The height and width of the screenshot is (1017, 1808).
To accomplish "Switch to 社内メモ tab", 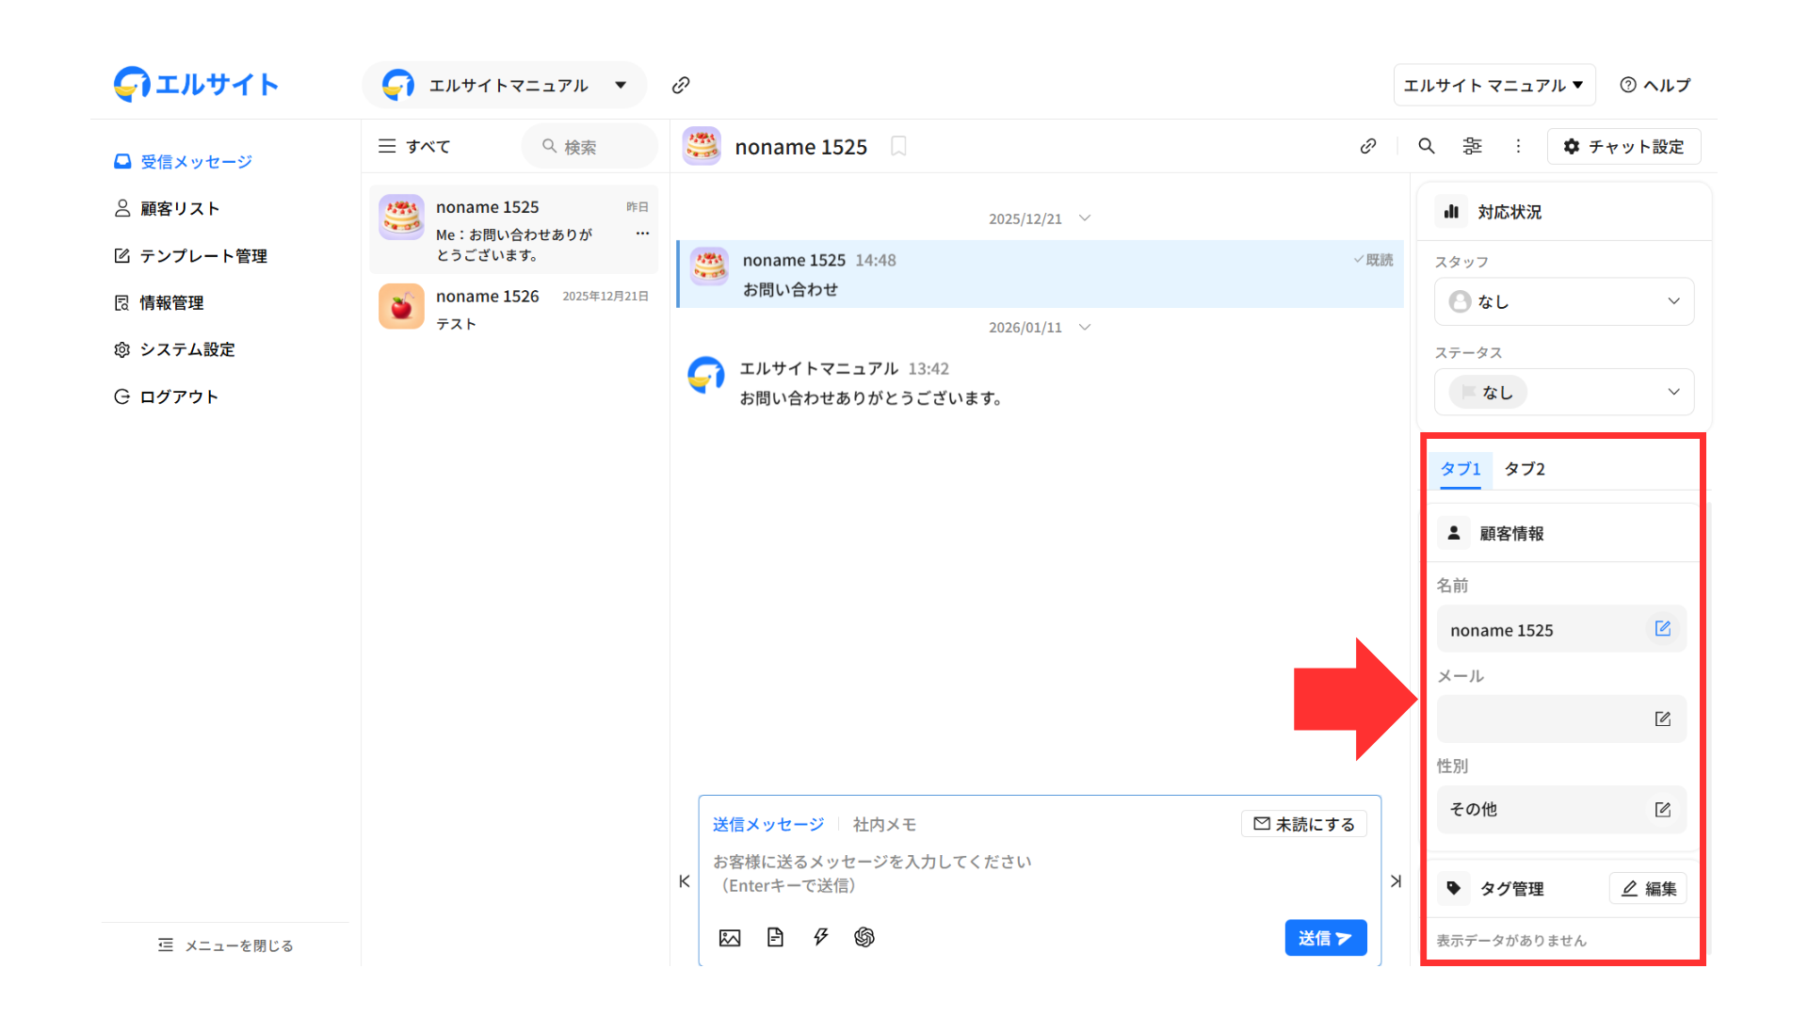I will click(x=884, y=825).
